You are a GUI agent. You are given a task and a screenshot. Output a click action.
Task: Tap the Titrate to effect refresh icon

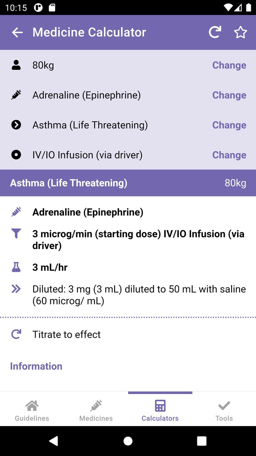pyautogui.click(x=16, y=334)
